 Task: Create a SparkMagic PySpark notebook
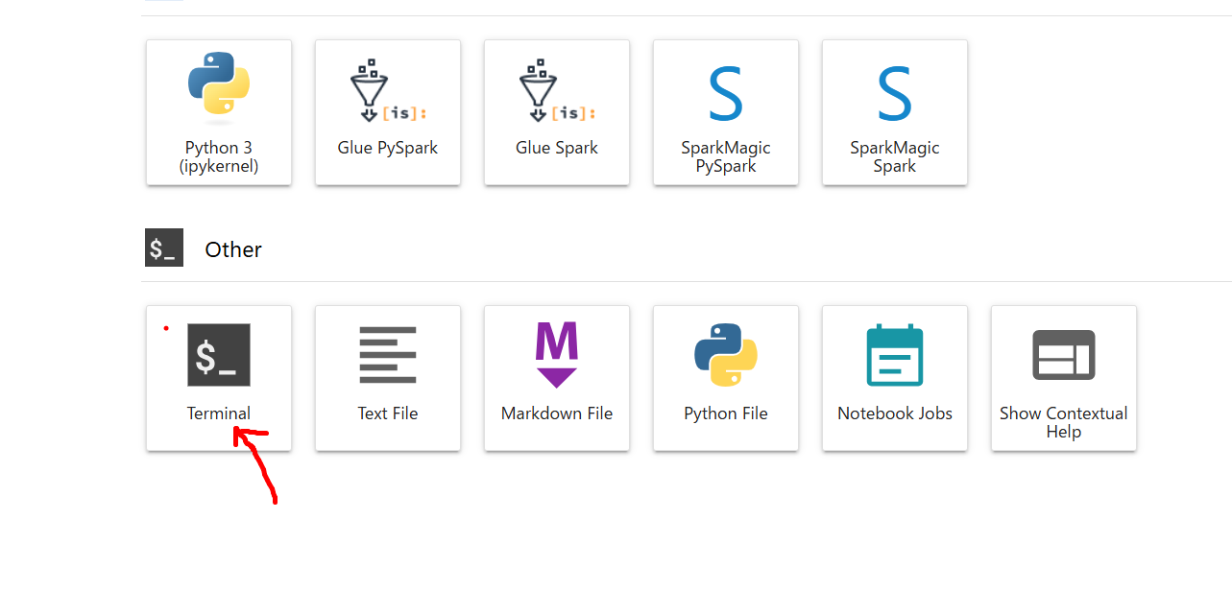point(726,112)
